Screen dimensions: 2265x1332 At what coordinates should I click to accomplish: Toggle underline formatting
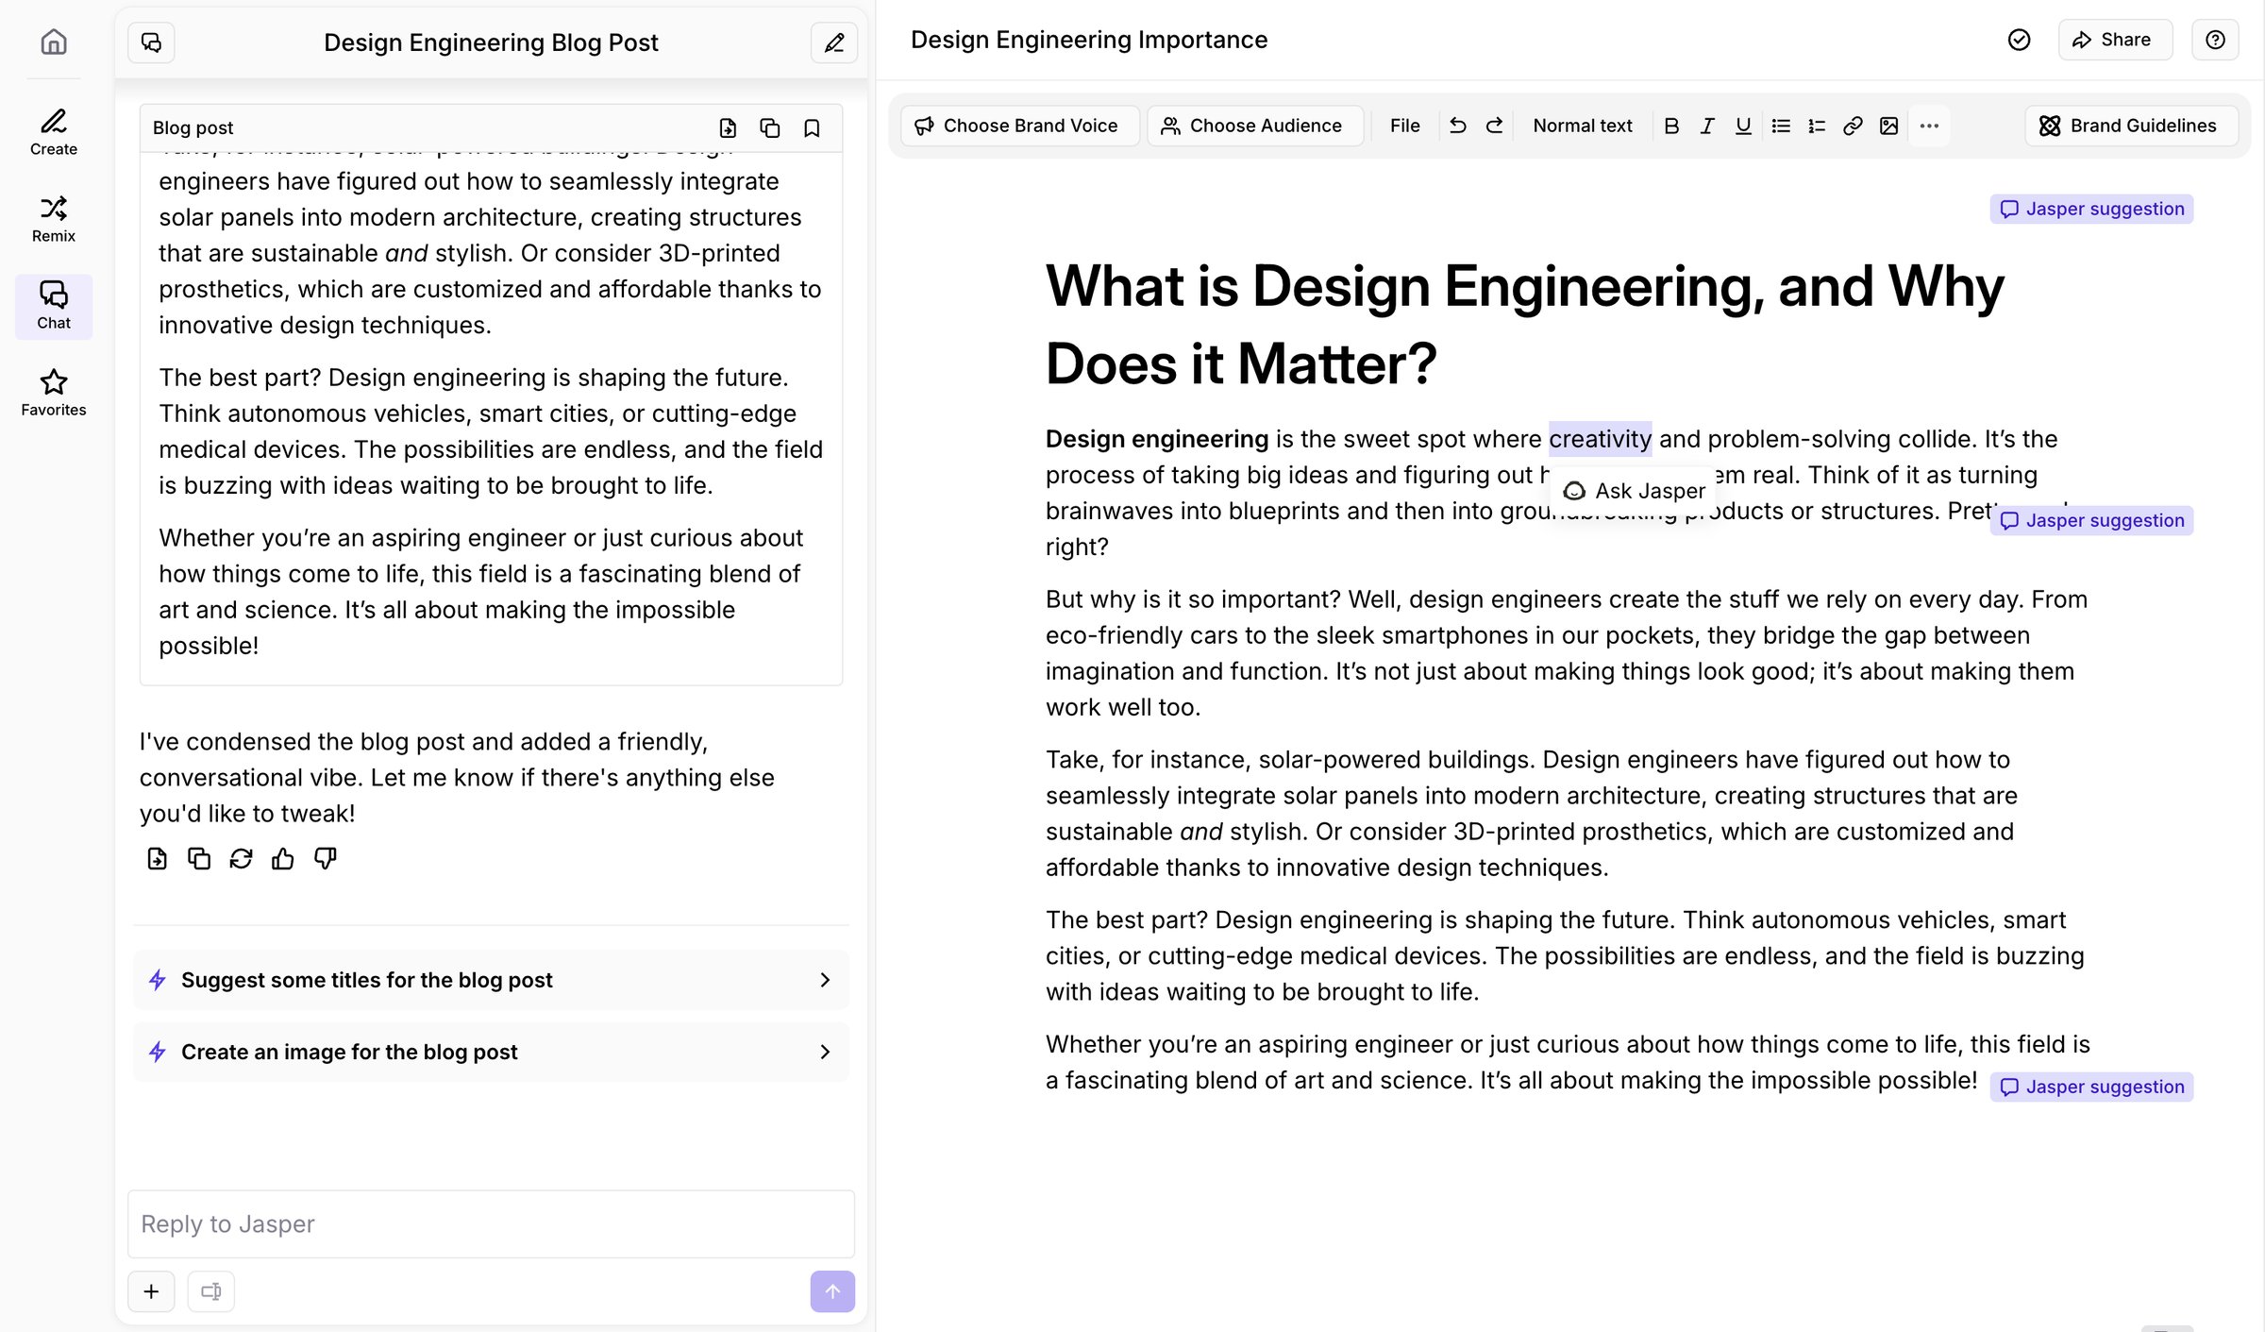[1743, 126]
